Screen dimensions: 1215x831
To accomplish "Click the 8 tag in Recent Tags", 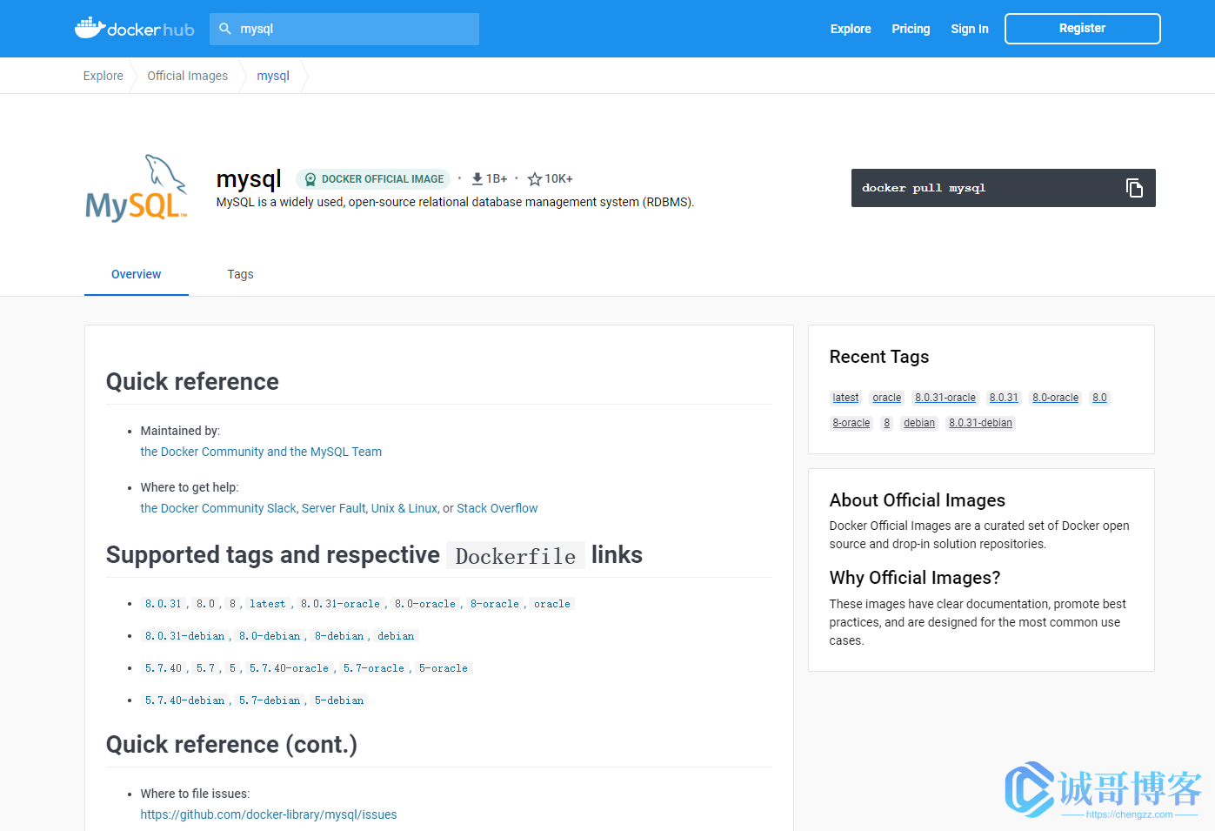I will click(887, 423).
